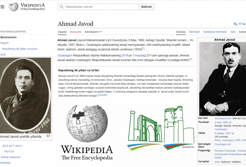The width and height of the screenshot is (246, 167).
Task: Switch to the Munozara tab
Action: [75, 32]
